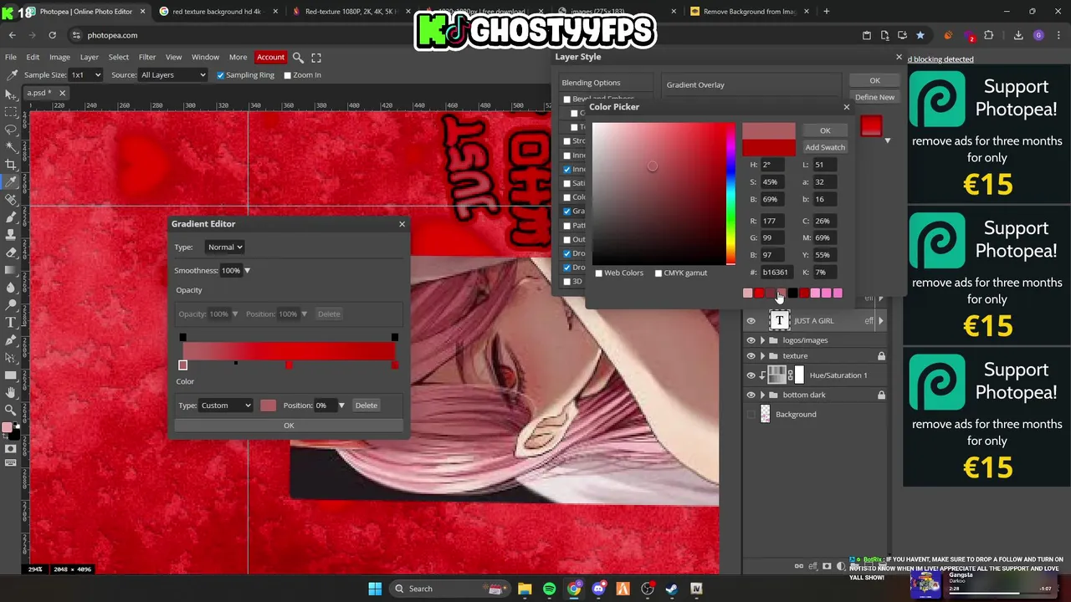
Task: Expand the logos/images folder
Action: pos(761,340)
